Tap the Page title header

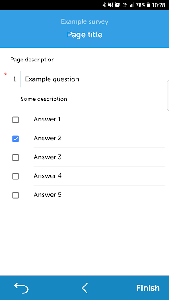[85, 35]
